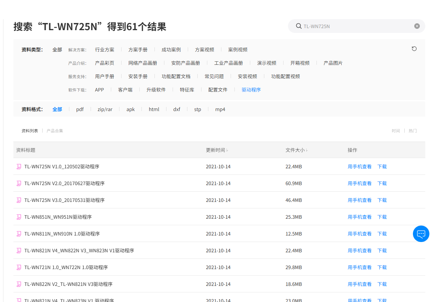Download TL-WN725N V3.0_20170531 driver
Image resolution: width=439 pixels, height=302 pixels.
pos(382,200)
